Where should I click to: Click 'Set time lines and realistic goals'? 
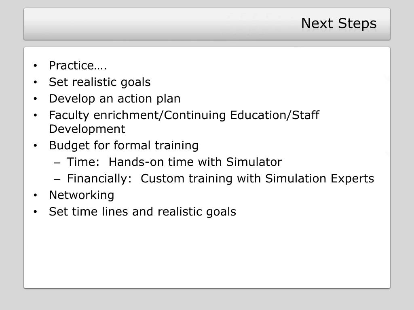[x=143, y=212]
